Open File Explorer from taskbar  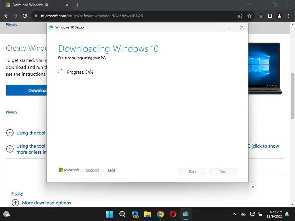[148, 214]
